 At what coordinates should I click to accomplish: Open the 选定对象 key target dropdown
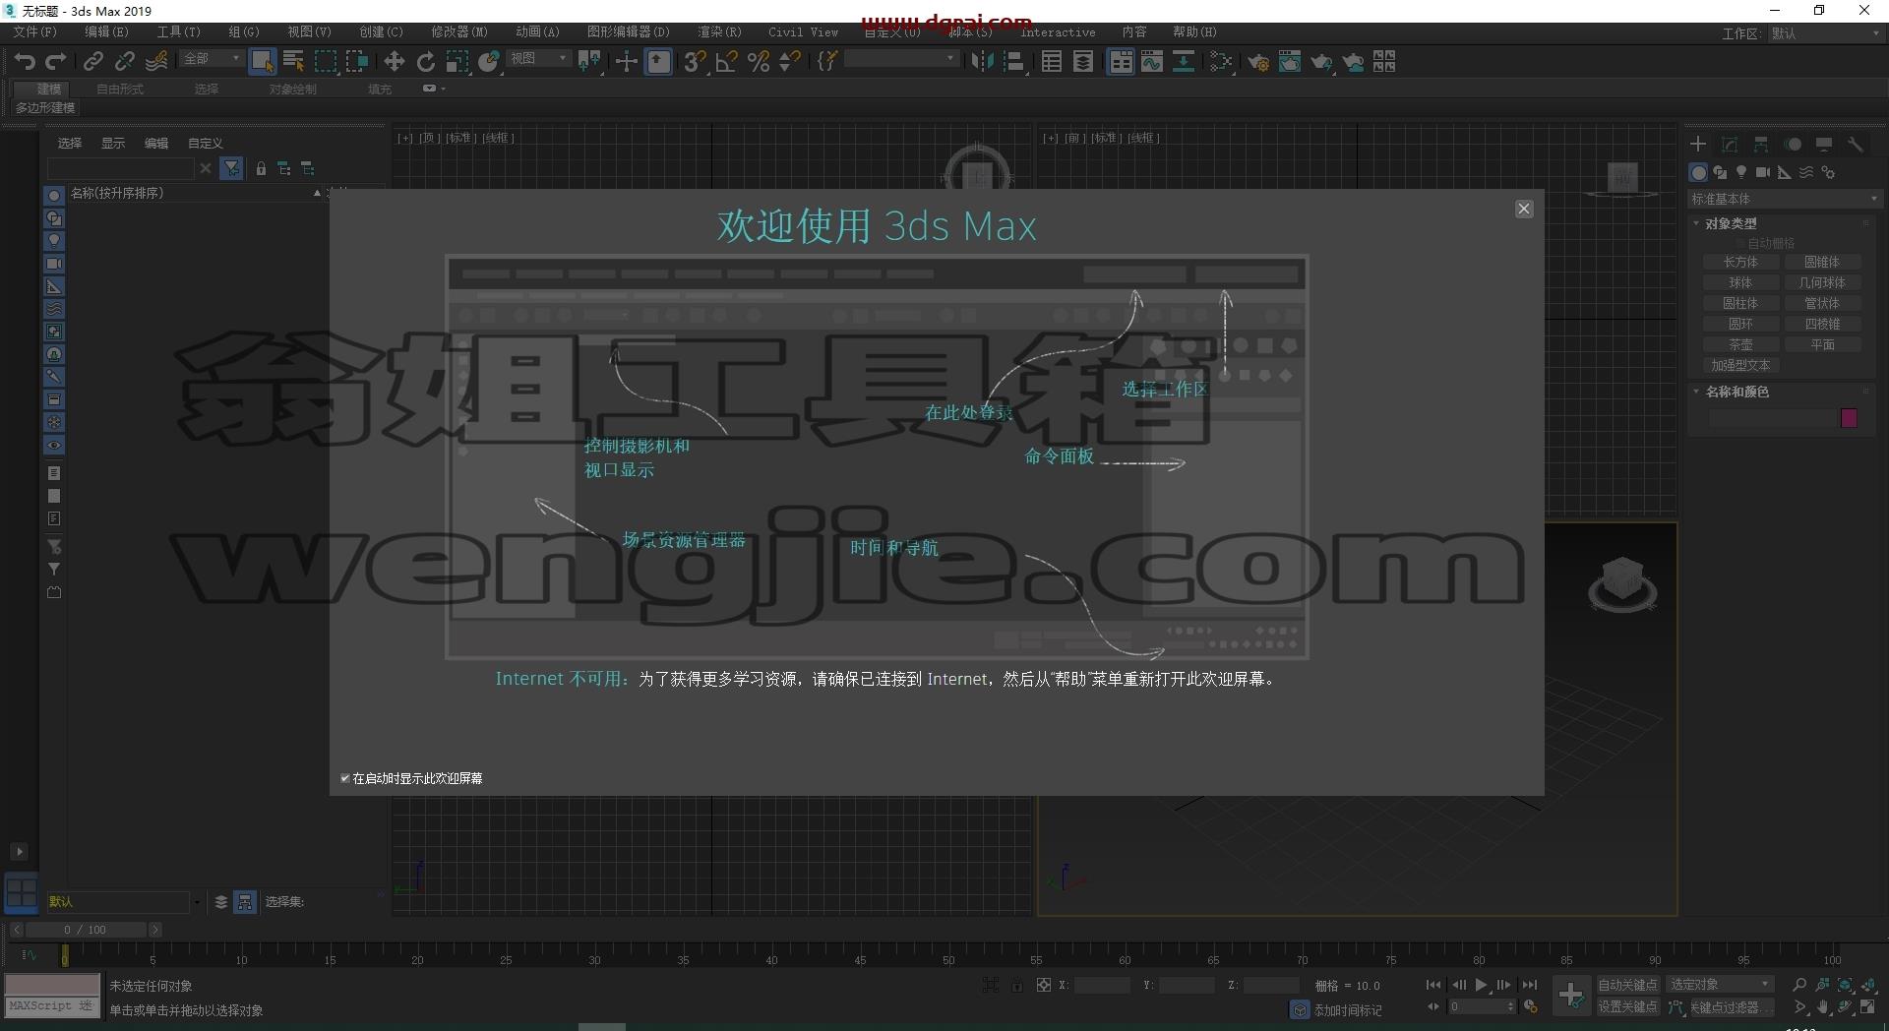click(x=1719, y=985)
